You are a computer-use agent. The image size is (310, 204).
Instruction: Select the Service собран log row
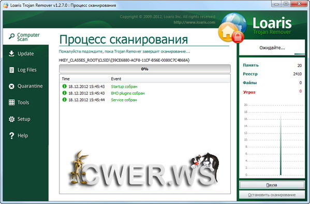coord(145,100)
